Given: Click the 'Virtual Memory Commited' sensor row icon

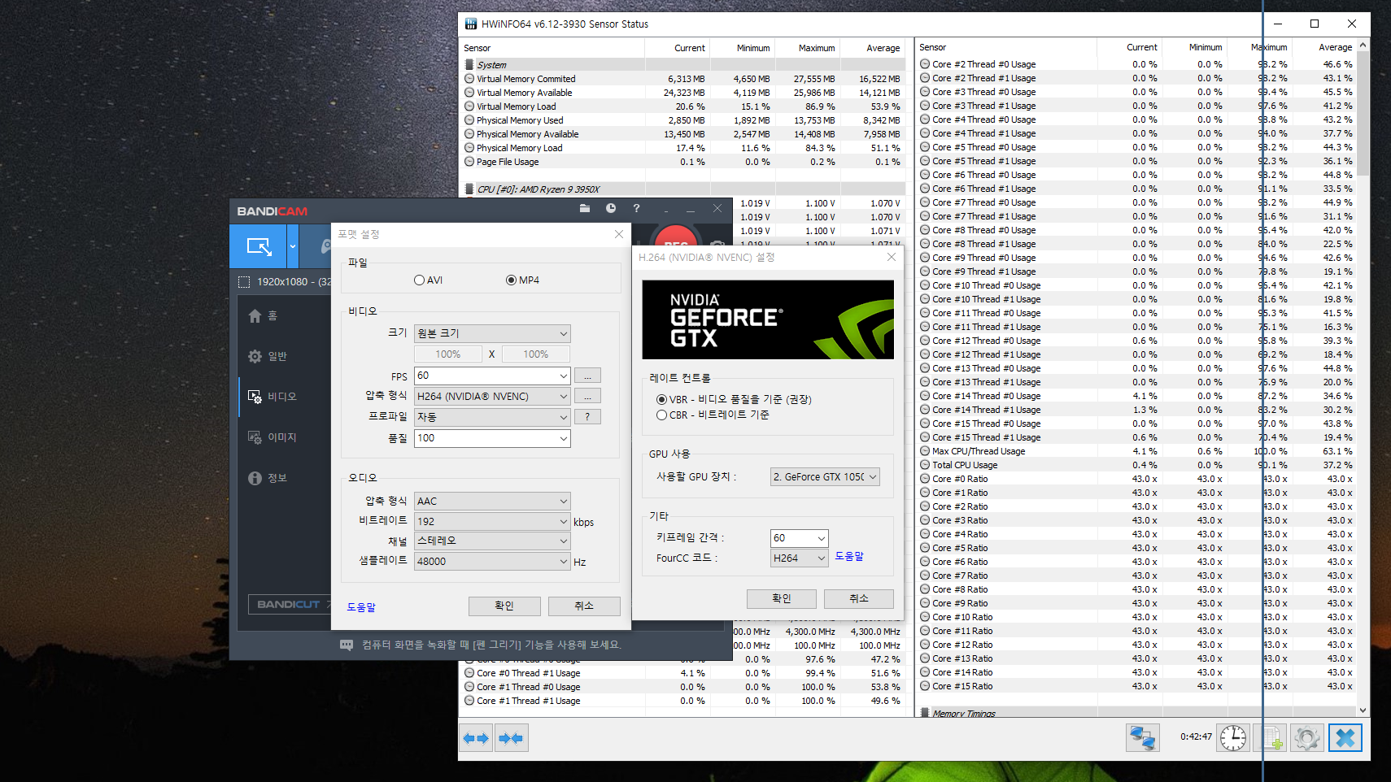Looking at the screenshot, I should (469, 79).
